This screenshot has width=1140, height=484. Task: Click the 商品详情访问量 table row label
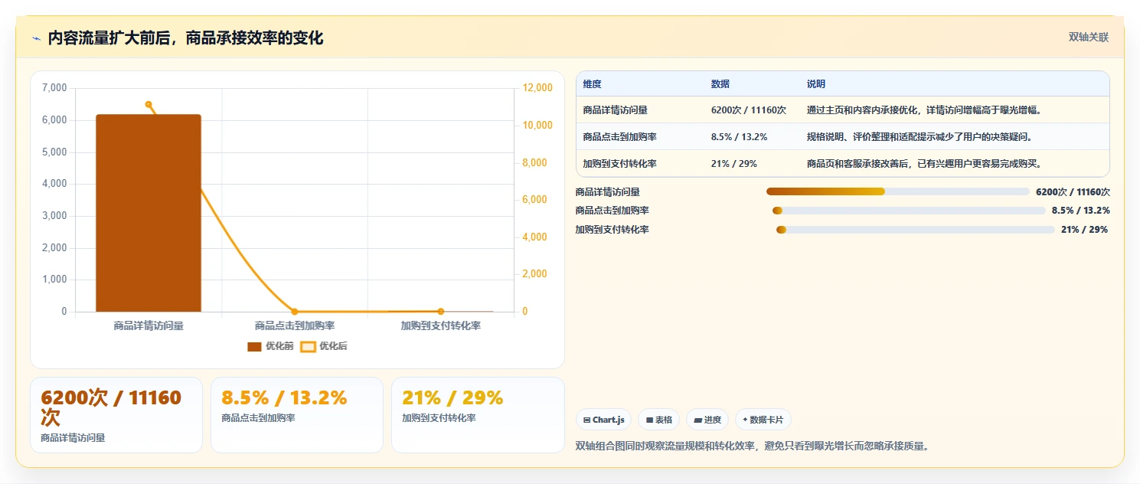[615, 110]
